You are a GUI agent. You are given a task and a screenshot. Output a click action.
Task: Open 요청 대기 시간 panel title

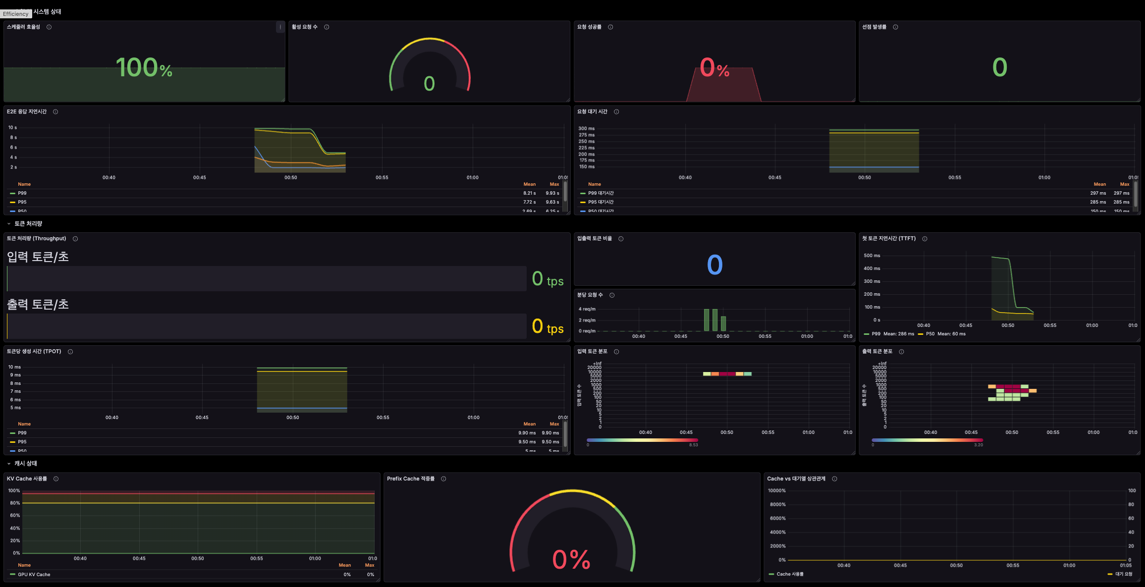592,112
